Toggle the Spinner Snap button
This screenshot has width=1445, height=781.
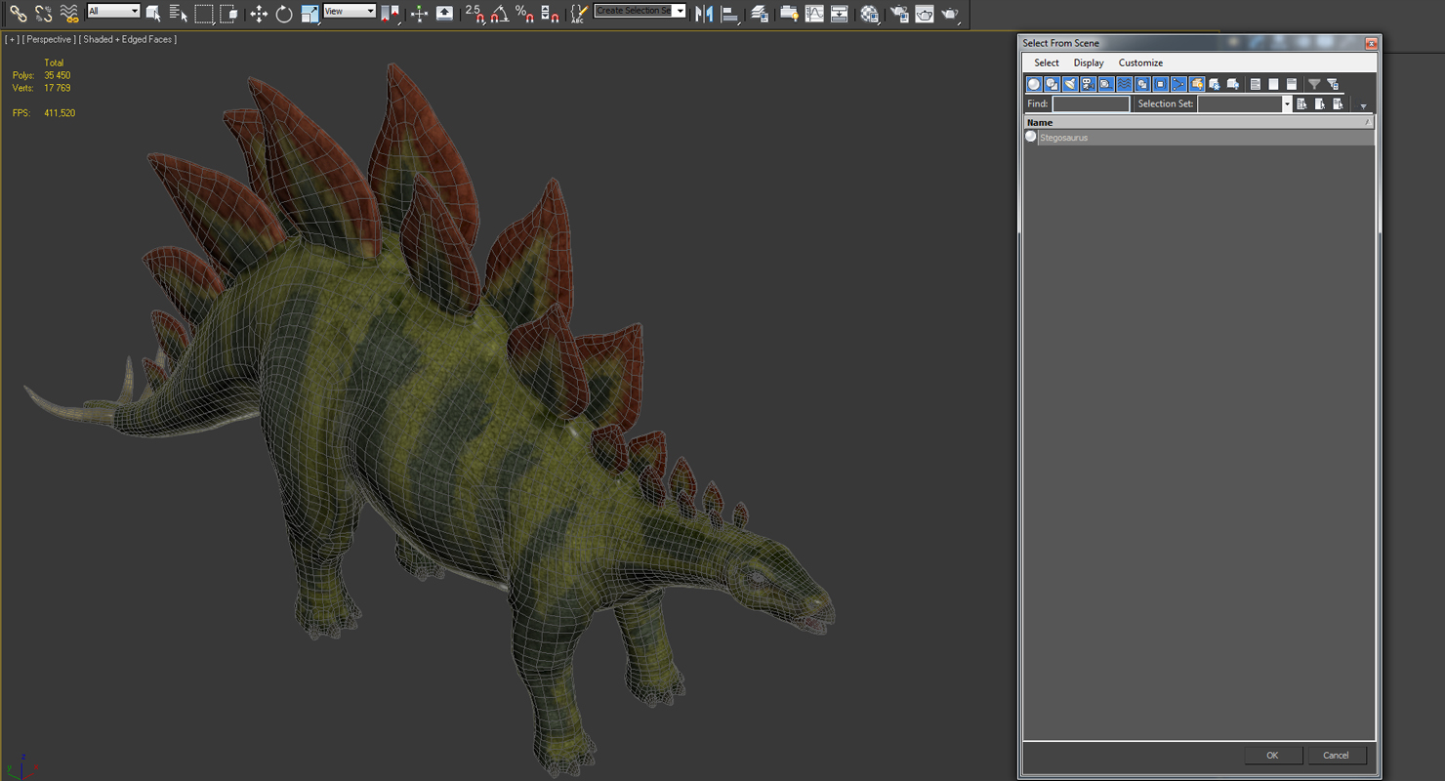click(550, 14)
